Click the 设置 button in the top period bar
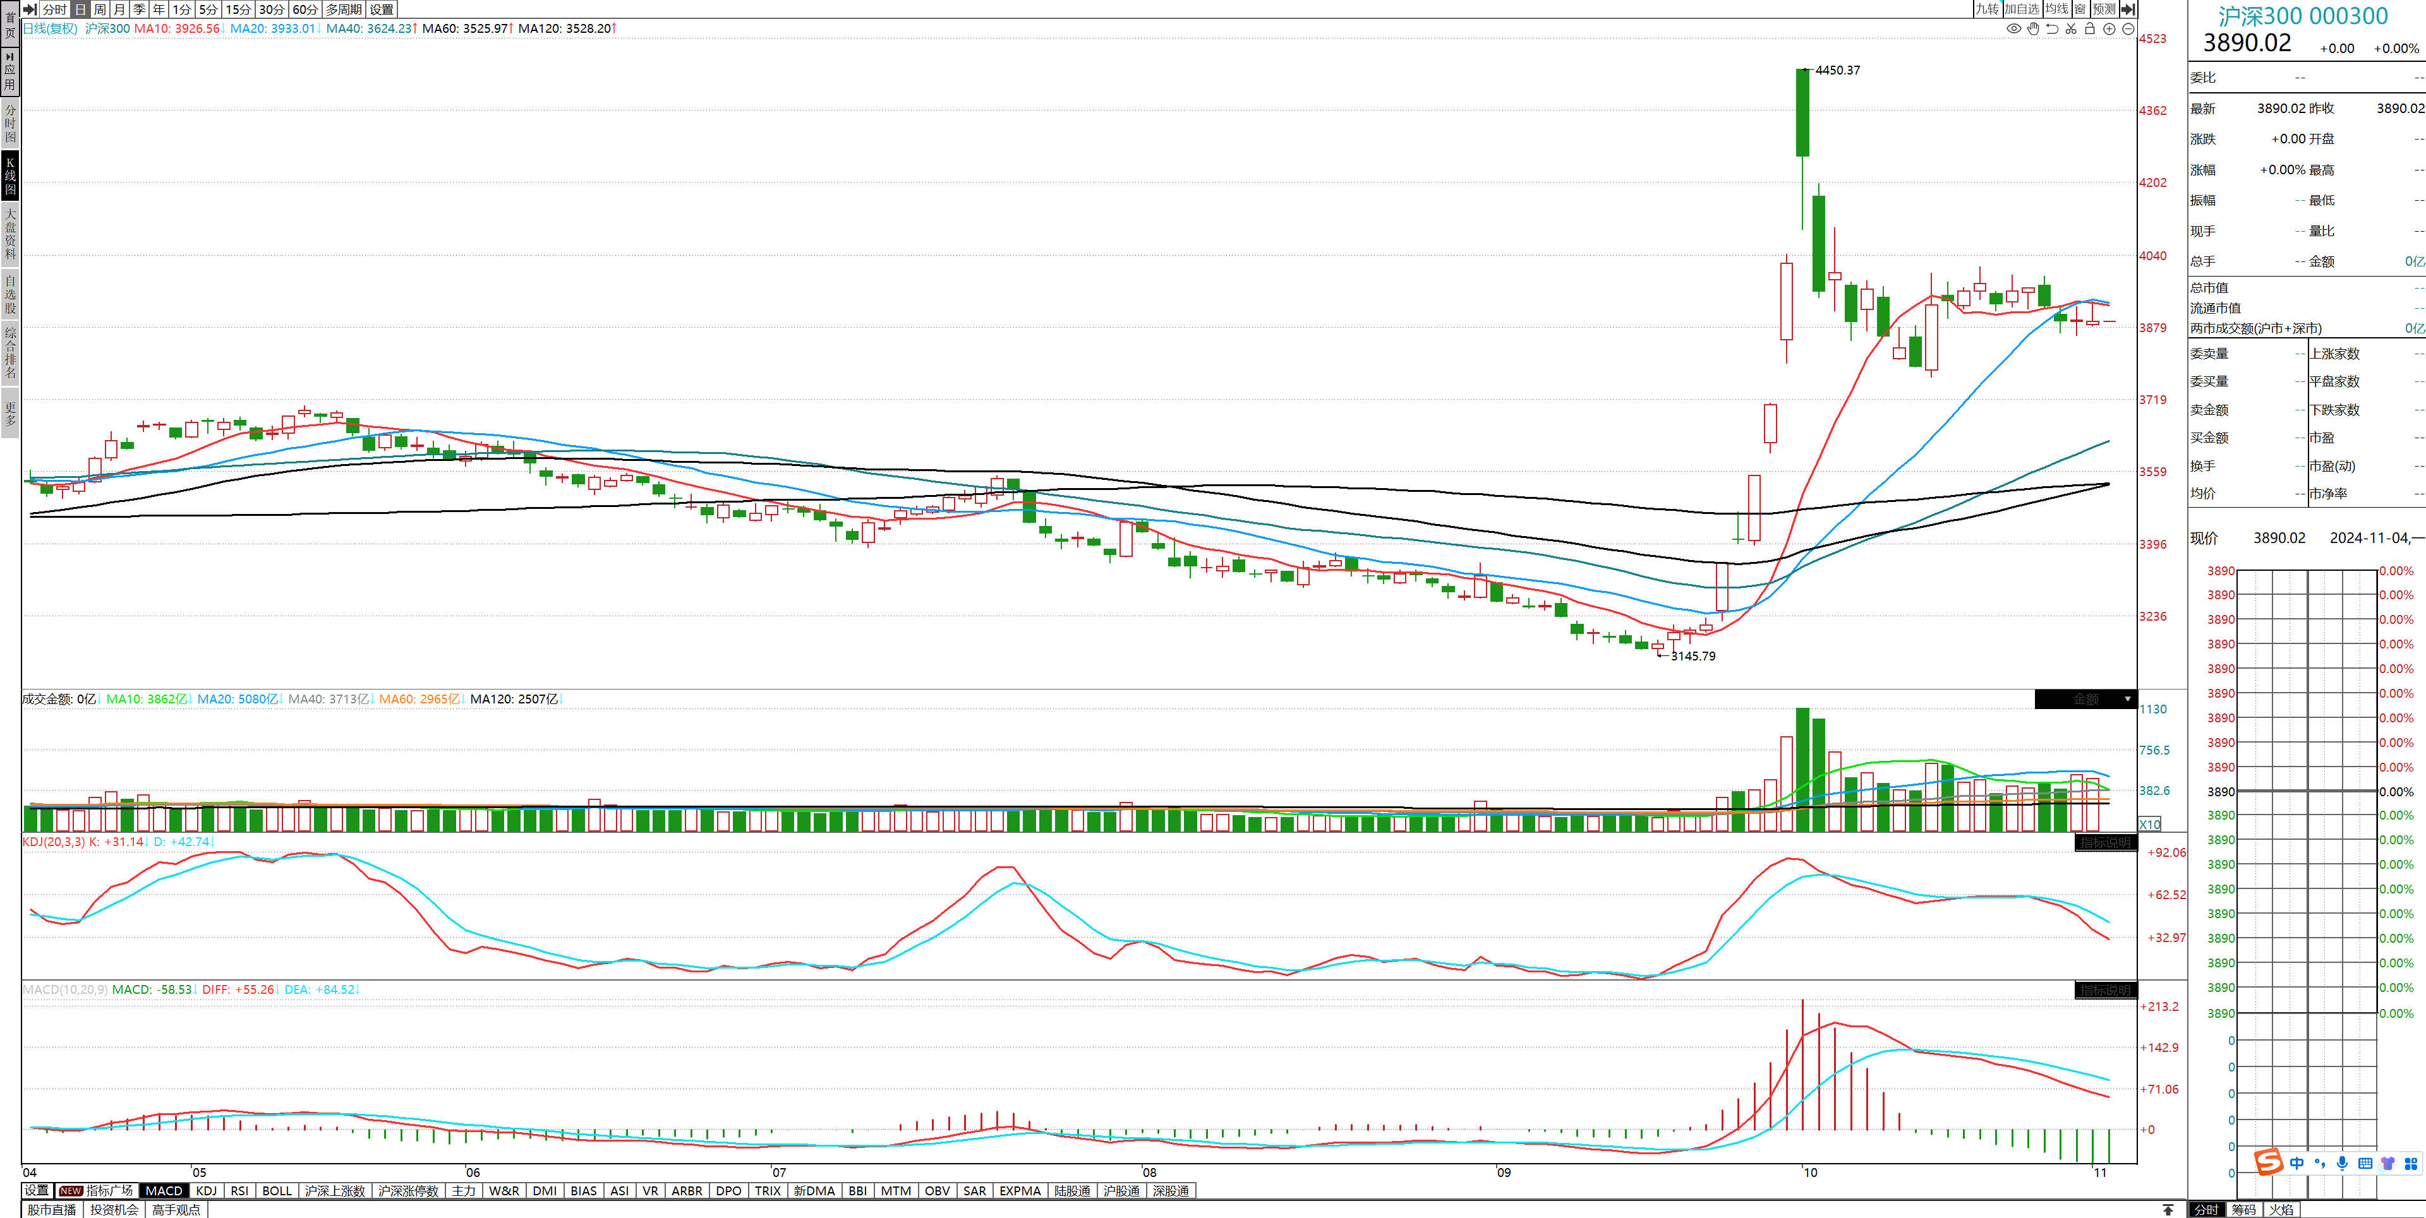The width and height of the screenshot is (2426, 1218). click(382, 9)
